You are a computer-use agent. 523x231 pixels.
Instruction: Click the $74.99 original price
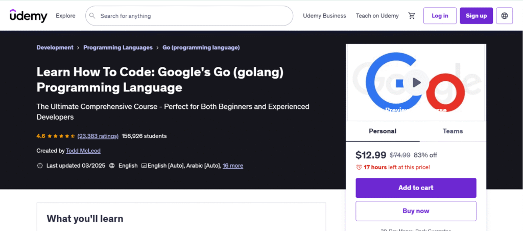(400, 155)
